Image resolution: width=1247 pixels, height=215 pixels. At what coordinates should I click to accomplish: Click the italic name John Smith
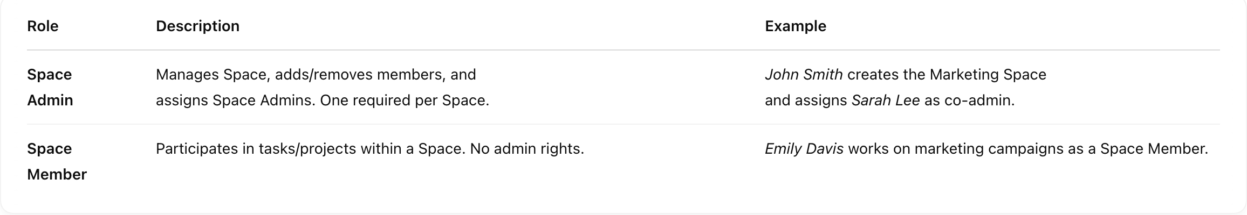click(804, 74)
